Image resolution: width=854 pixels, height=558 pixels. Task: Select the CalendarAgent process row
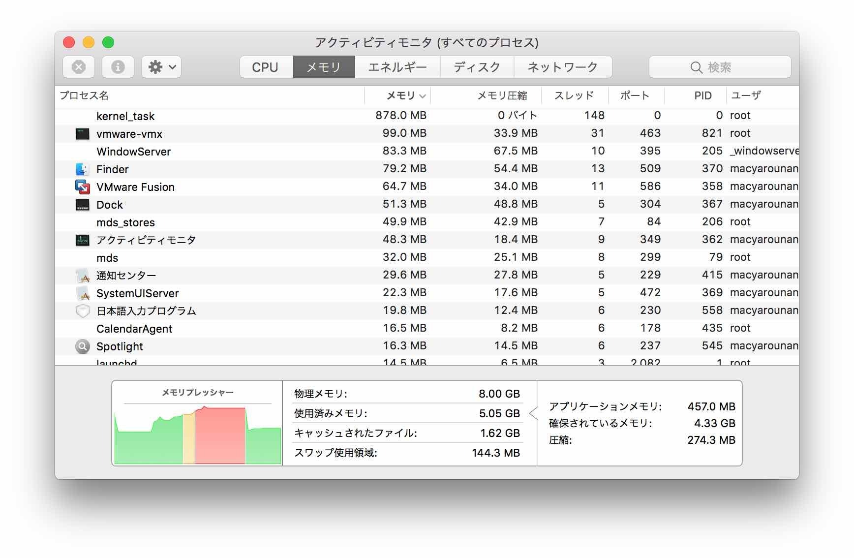click(427, 328)
